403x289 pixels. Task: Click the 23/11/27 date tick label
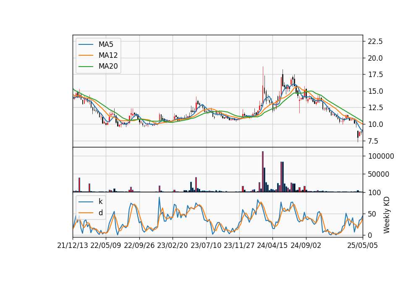(239, 245)
